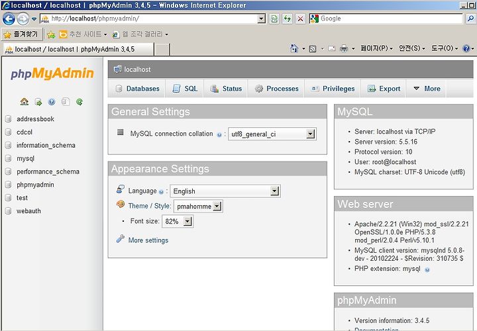This screenshot has width=477, height=331.
Task: Open the address bar history dropdown
Action: click(x=261, y=19)
